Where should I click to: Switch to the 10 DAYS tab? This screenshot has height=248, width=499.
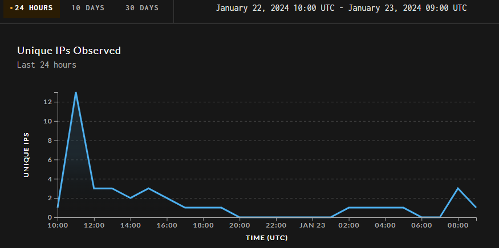[87, 8]
